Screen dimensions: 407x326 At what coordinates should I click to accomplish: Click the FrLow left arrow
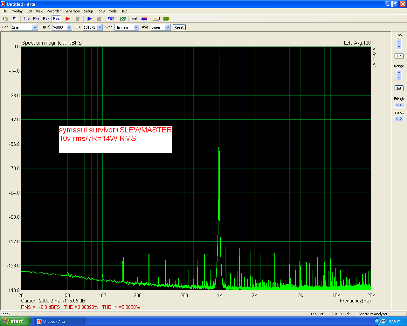[397, 119]
